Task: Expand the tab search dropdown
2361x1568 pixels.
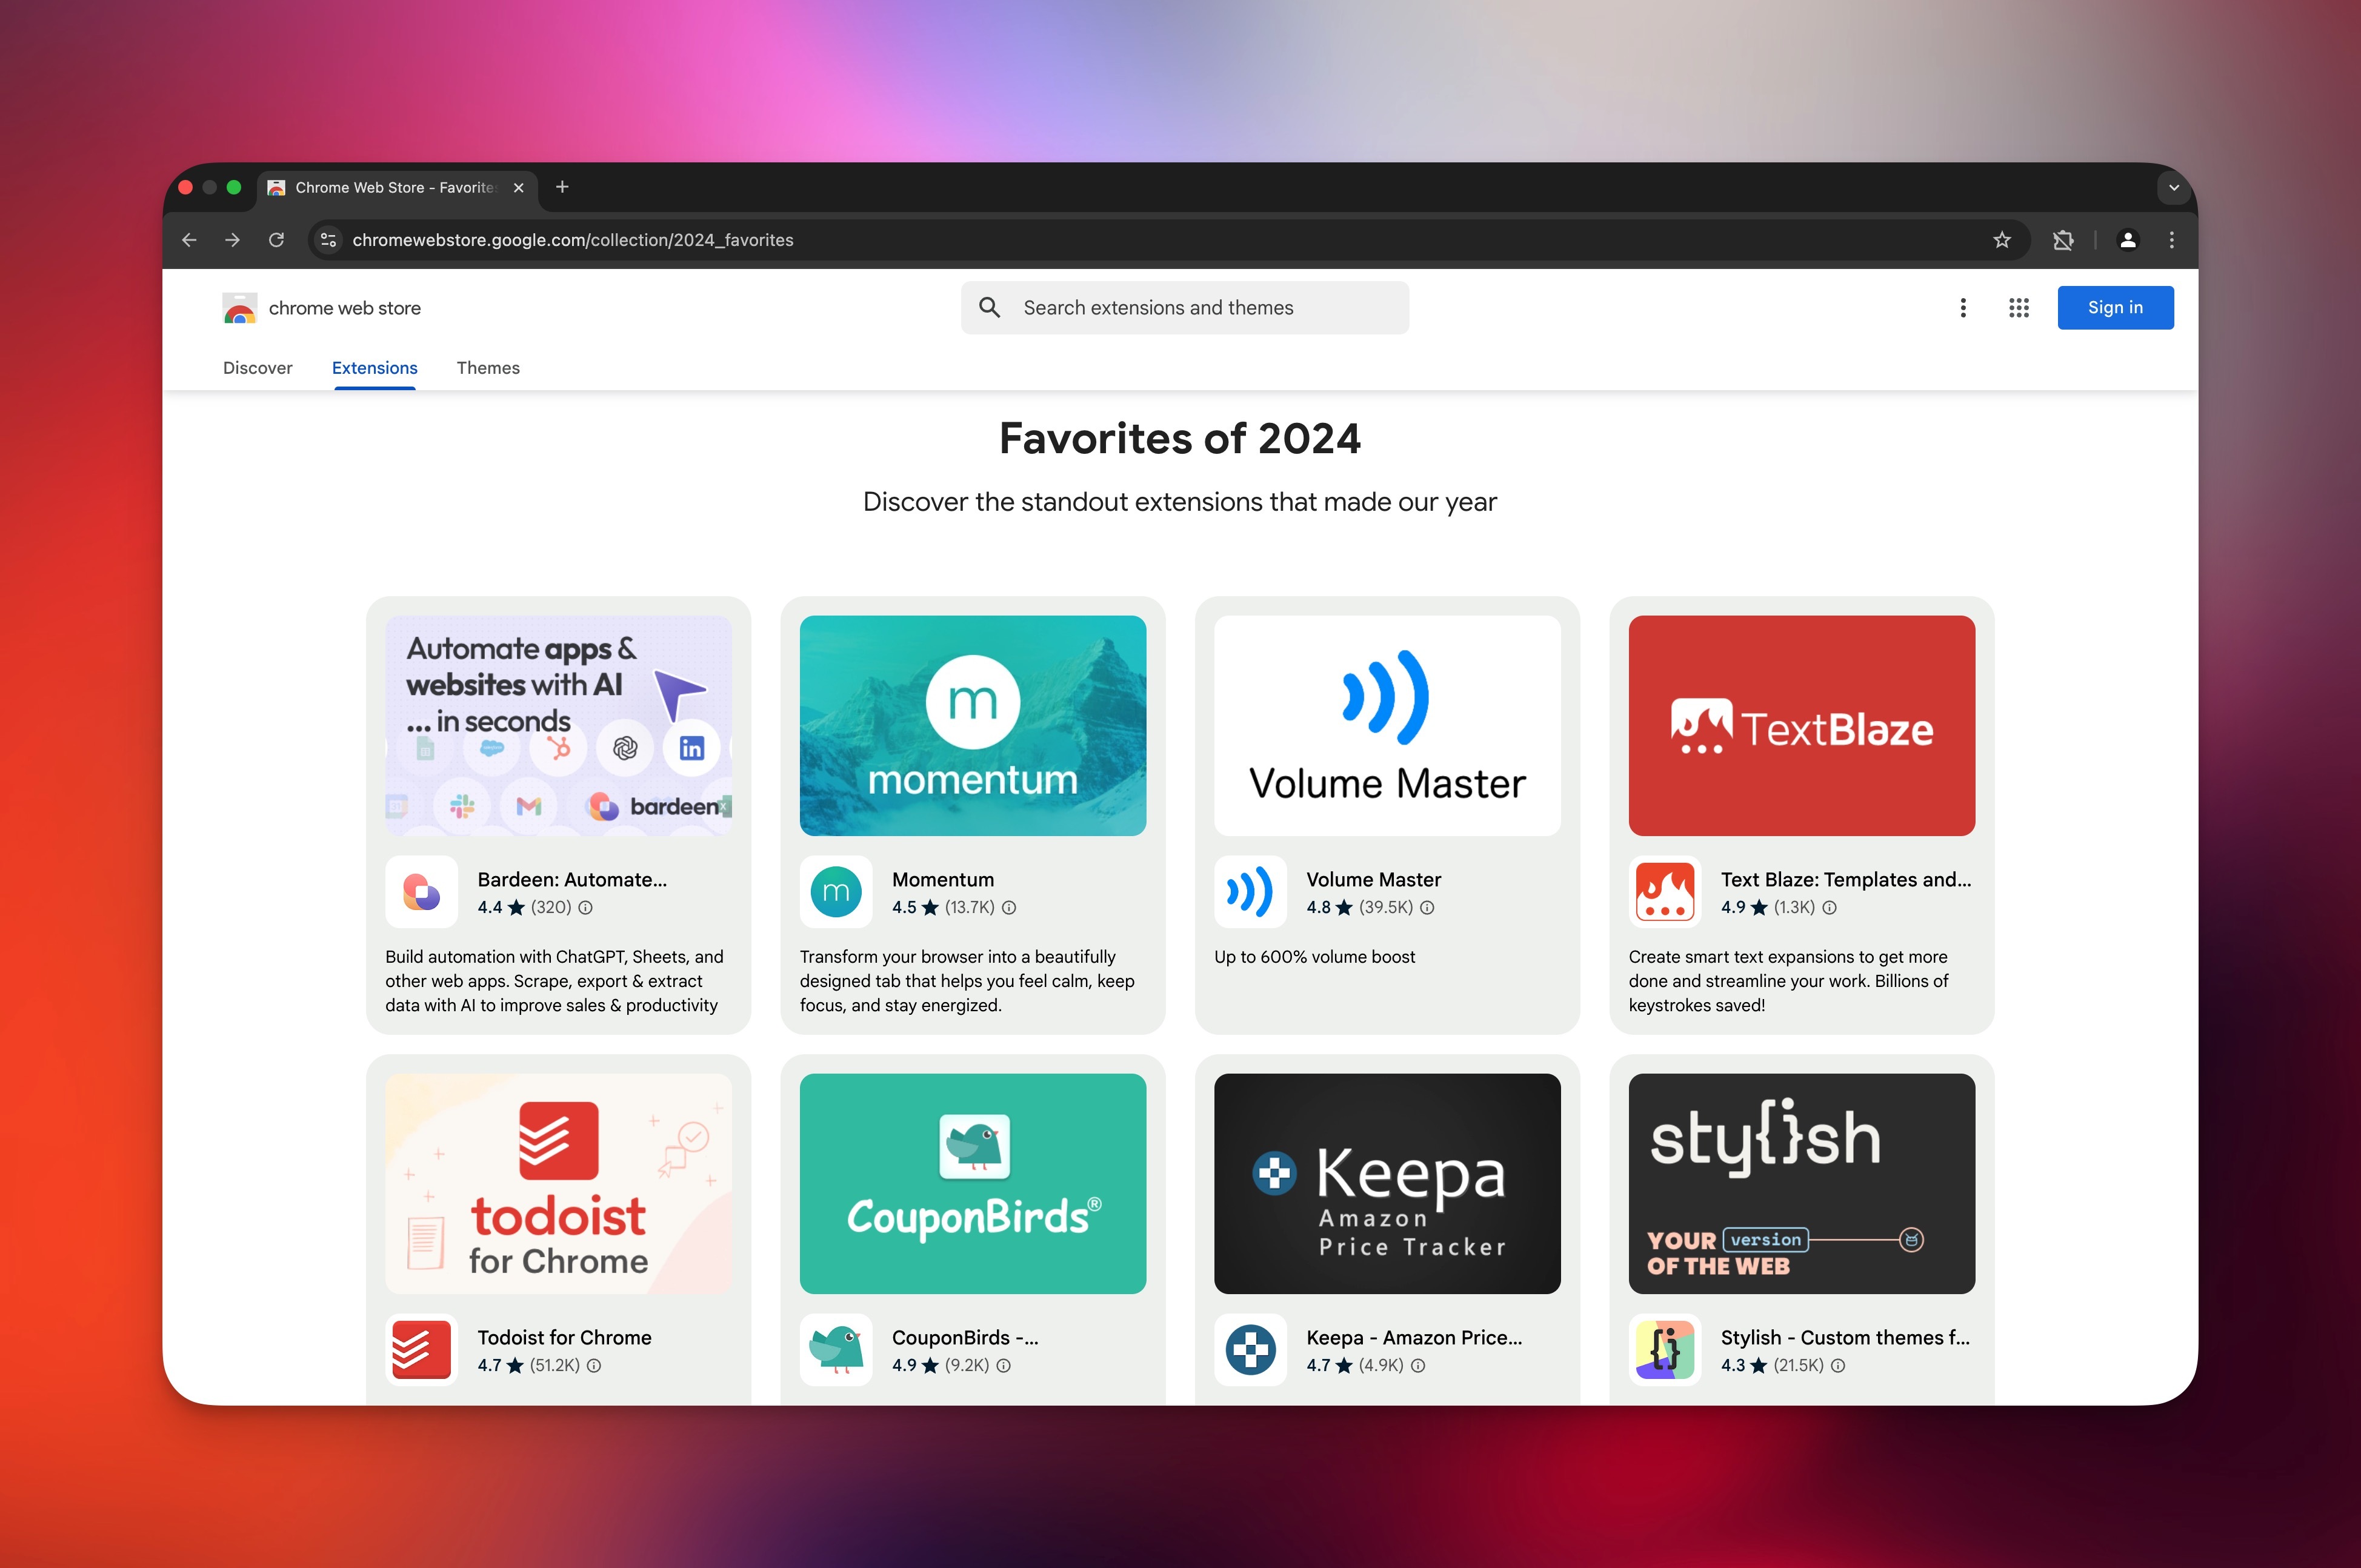Action: 2173,187
